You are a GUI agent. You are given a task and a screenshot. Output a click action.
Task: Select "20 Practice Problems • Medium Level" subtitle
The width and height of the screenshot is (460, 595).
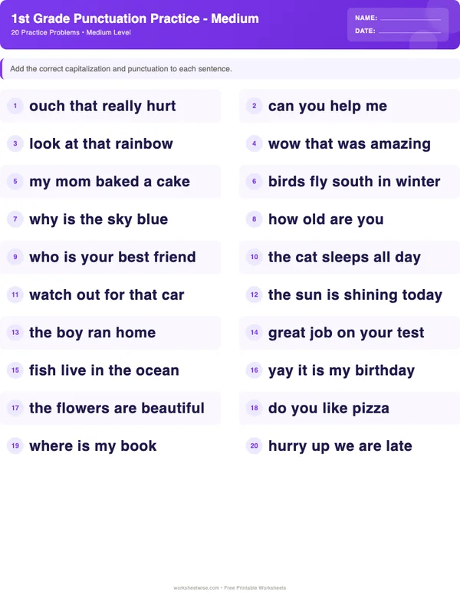coord(71,33)
